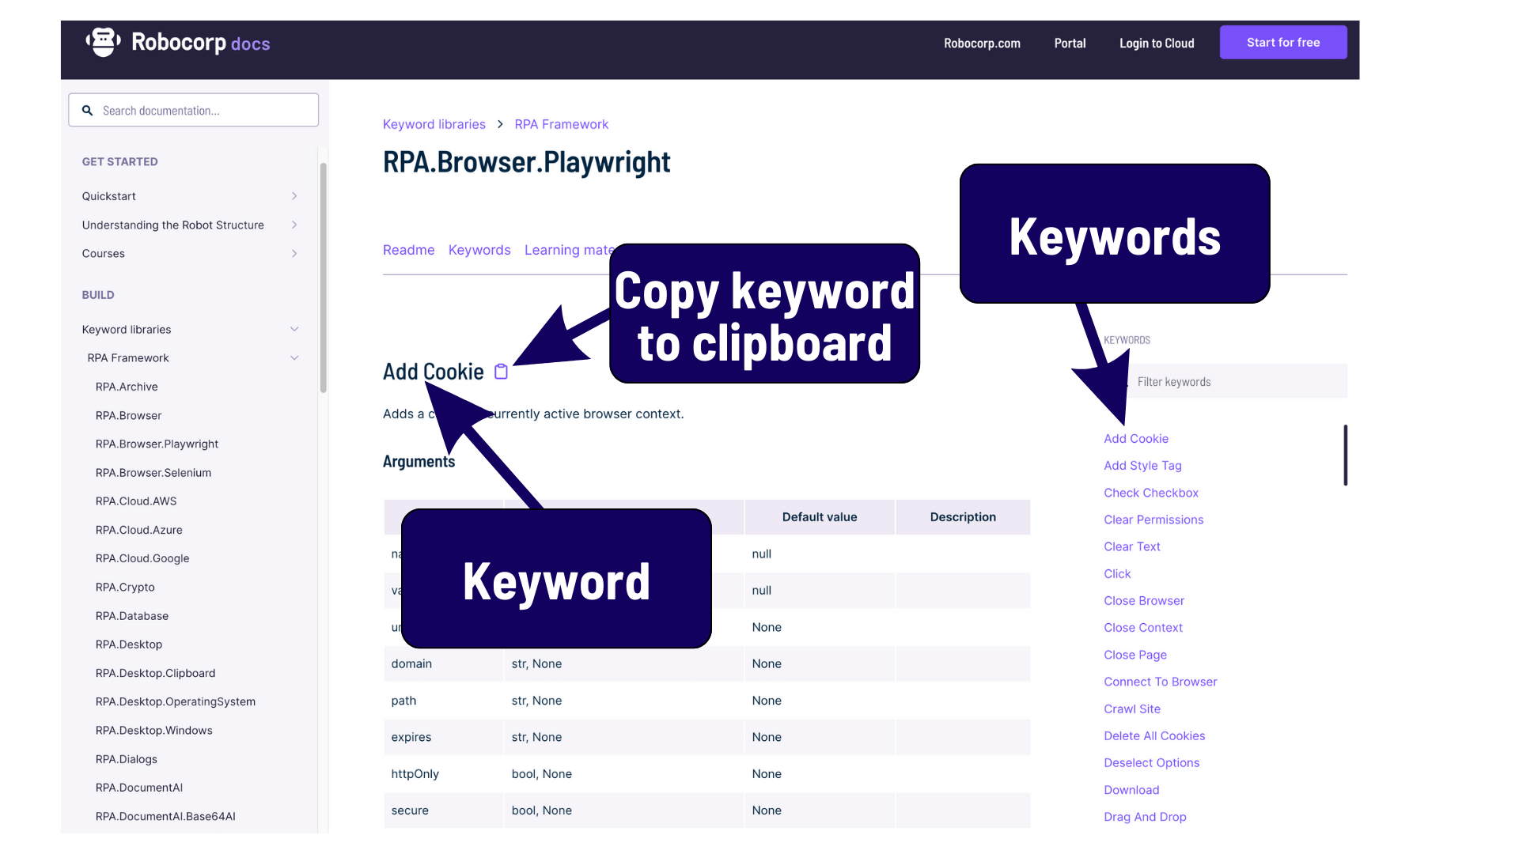Open RPA.Desktop in the sidebar

(x=129, y=644)
